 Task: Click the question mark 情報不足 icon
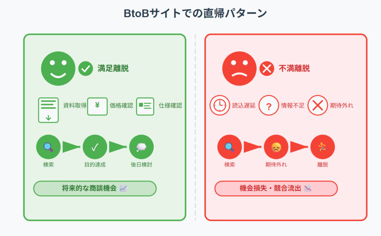(269, 105)
